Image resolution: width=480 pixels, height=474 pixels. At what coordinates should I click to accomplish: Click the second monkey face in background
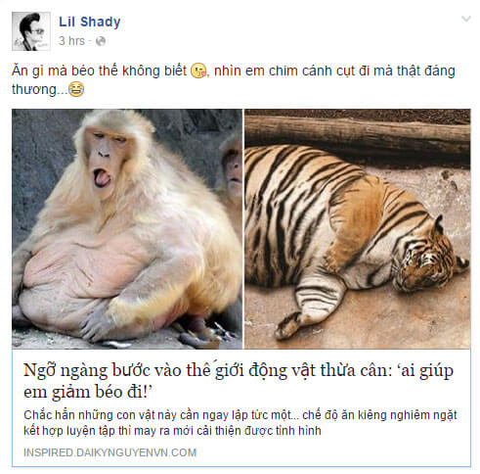click(x=233, y=167)
